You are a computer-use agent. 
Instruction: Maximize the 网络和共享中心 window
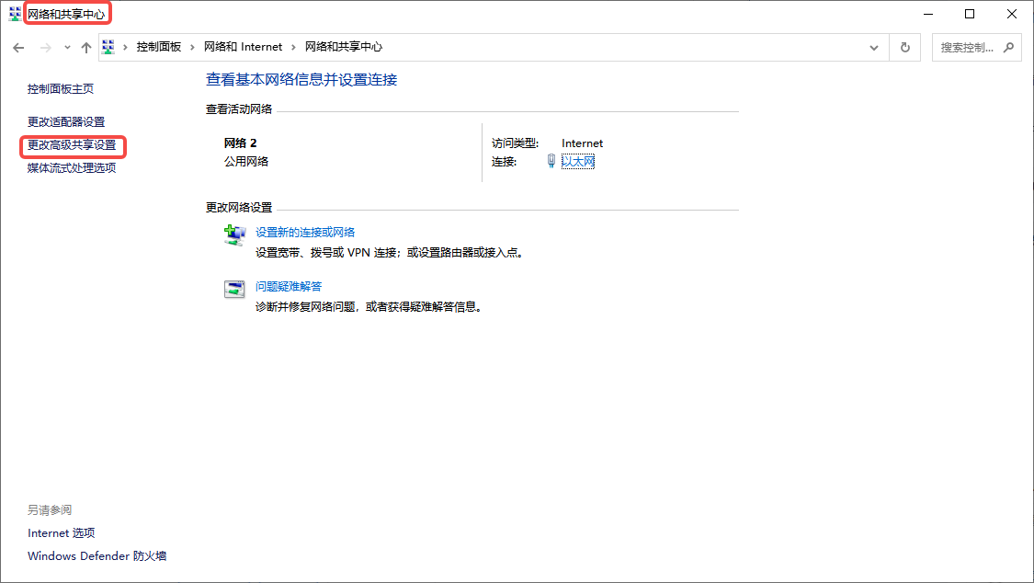tap(970, 14)
